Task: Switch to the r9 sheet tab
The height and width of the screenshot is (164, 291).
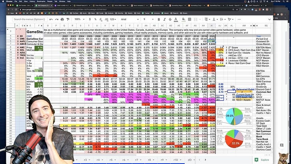Action: tap(163, 160)
